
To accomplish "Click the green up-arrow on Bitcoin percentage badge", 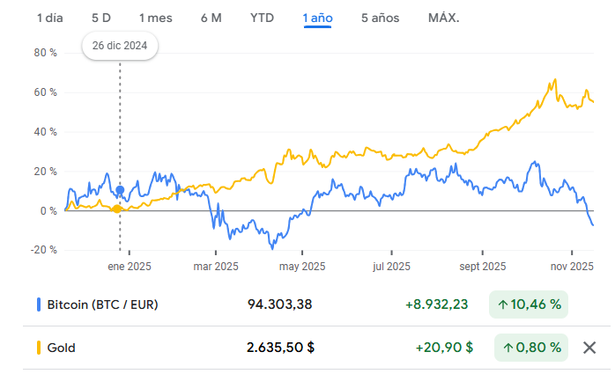I will 503,305.
